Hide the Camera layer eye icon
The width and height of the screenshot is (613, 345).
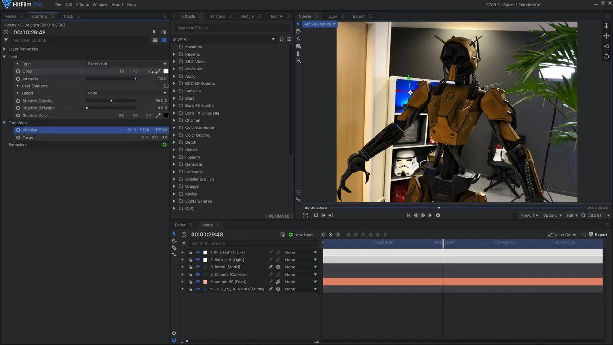click(x=197, y=275)
